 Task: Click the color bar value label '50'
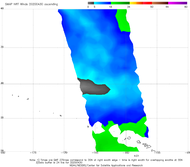(152, 7)
